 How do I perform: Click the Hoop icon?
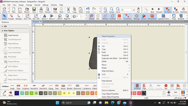(x=174, y=17)
